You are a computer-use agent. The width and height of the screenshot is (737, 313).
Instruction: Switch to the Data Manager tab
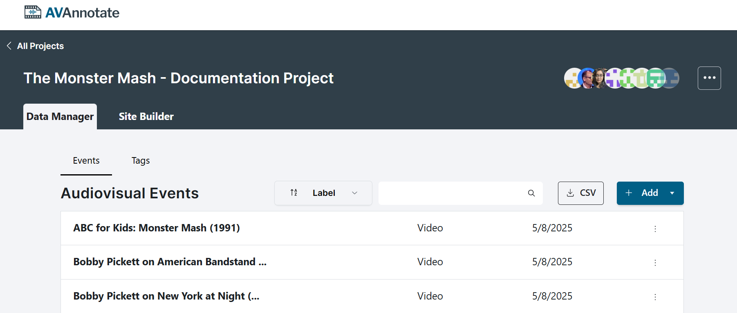60,116
